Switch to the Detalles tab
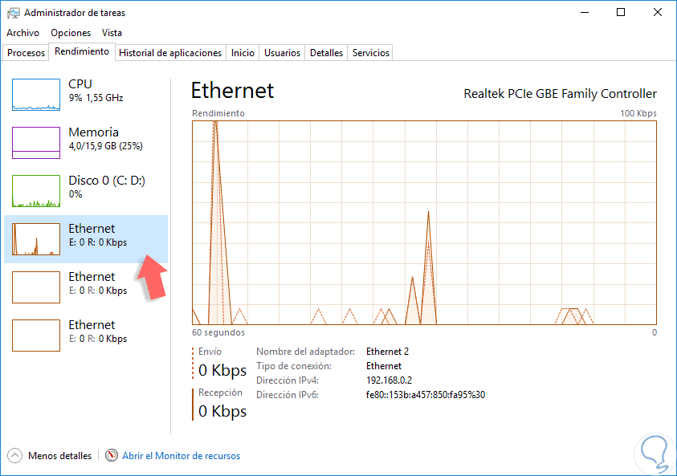The image size is (677, 476). tap(327, 53)
